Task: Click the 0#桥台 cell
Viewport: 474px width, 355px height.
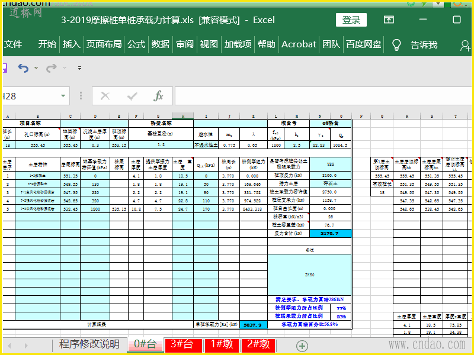Action: coord(330,124)
